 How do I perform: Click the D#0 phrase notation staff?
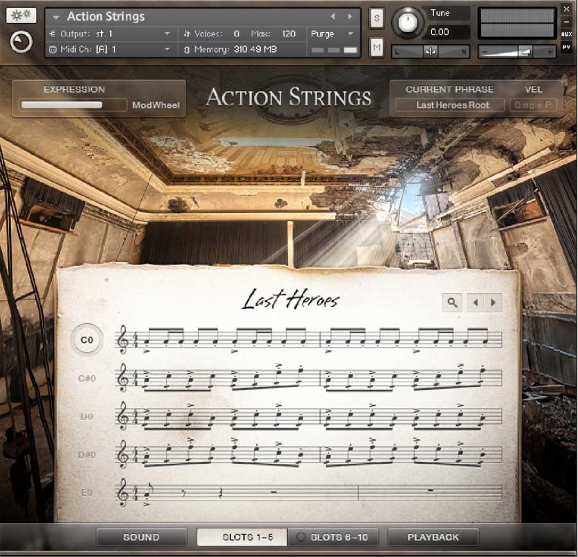(x=309, y=454)
